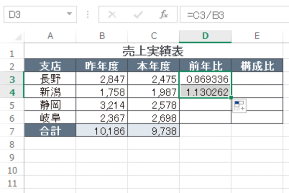Select column A header

click(50, 36)
